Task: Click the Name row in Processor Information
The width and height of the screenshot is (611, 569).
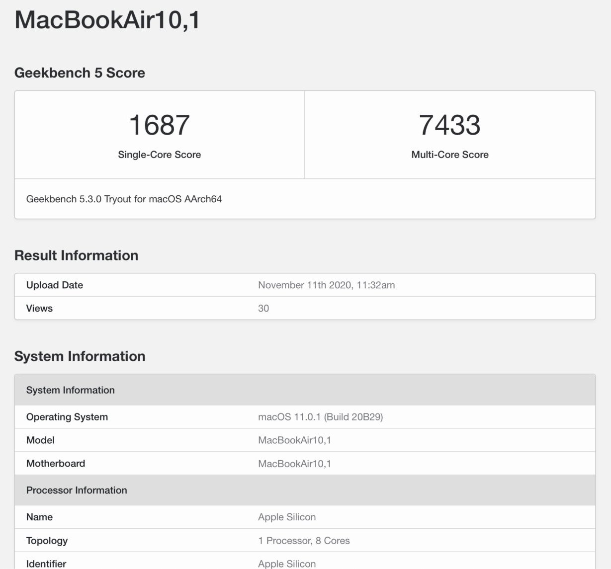Action: click(x=39, y=517)
